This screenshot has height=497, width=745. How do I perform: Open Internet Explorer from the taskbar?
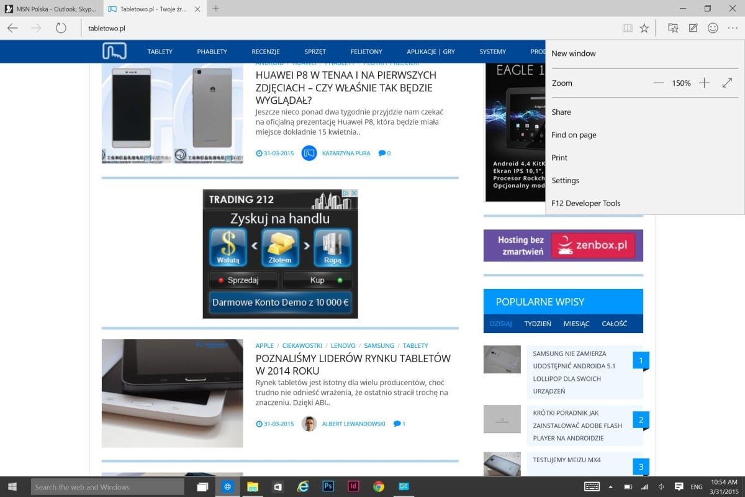tap(303, 486)
